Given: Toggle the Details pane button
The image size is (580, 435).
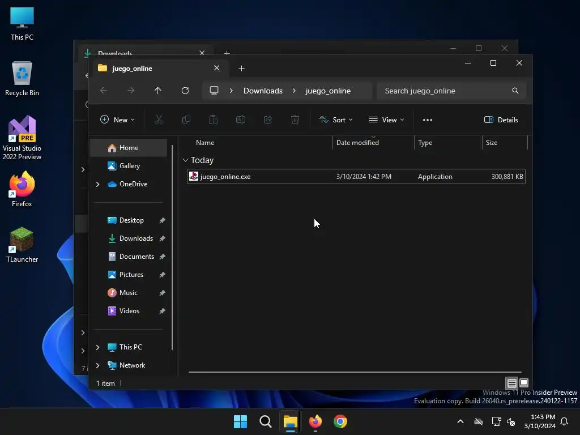Looking at the screenshot, I should click(x=501, y=120).
